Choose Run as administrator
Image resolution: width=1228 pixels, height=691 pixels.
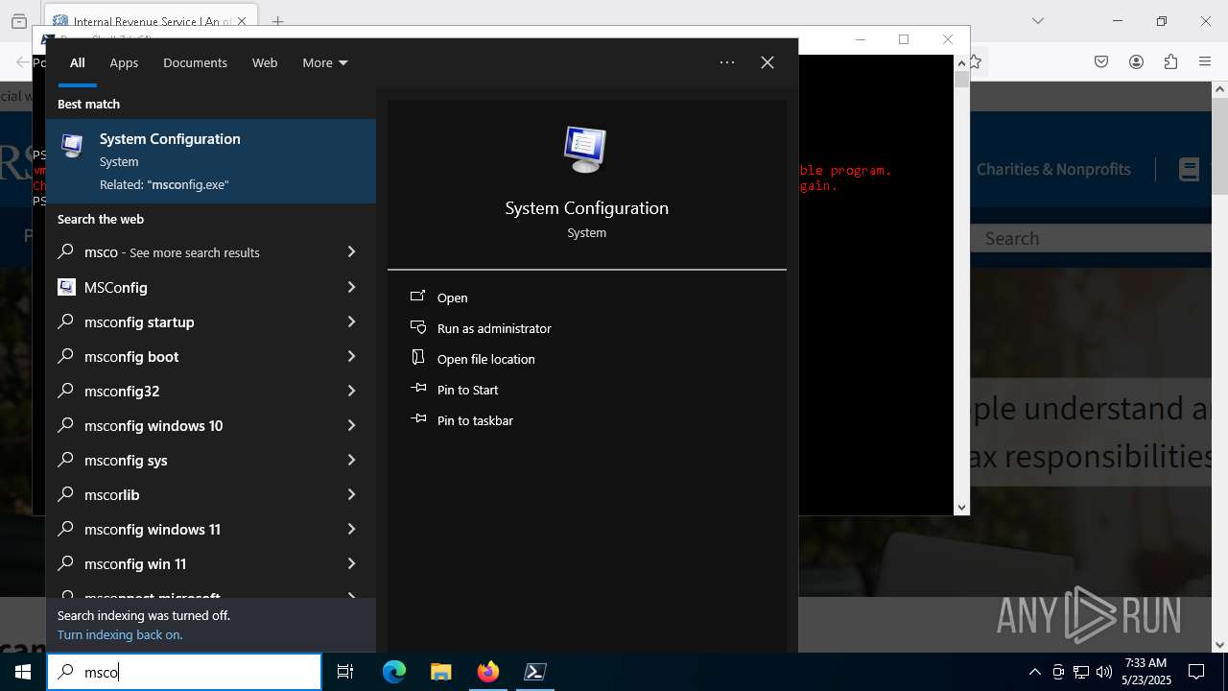(494, 328)
